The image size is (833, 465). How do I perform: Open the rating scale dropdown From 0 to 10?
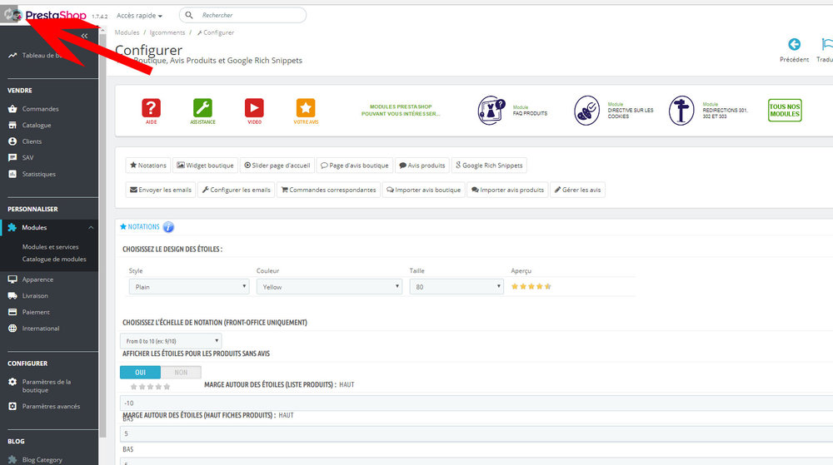[171, 341]
